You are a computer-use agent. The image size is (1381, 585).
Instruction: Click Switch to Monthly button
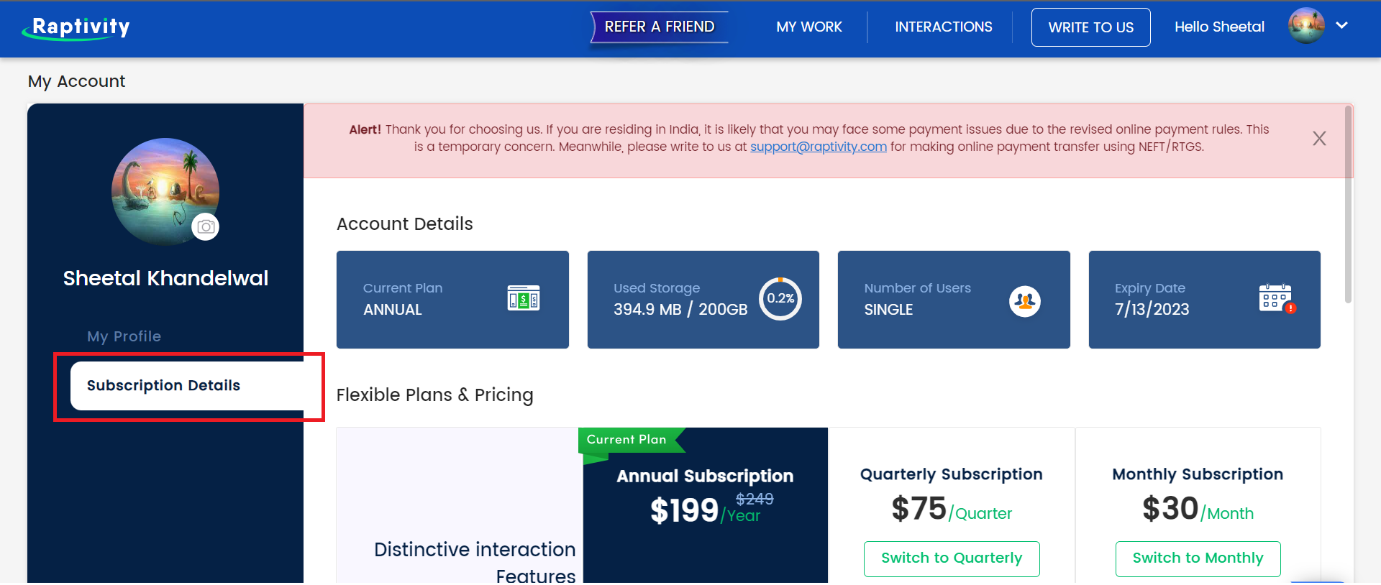(x=1198, y=558)
